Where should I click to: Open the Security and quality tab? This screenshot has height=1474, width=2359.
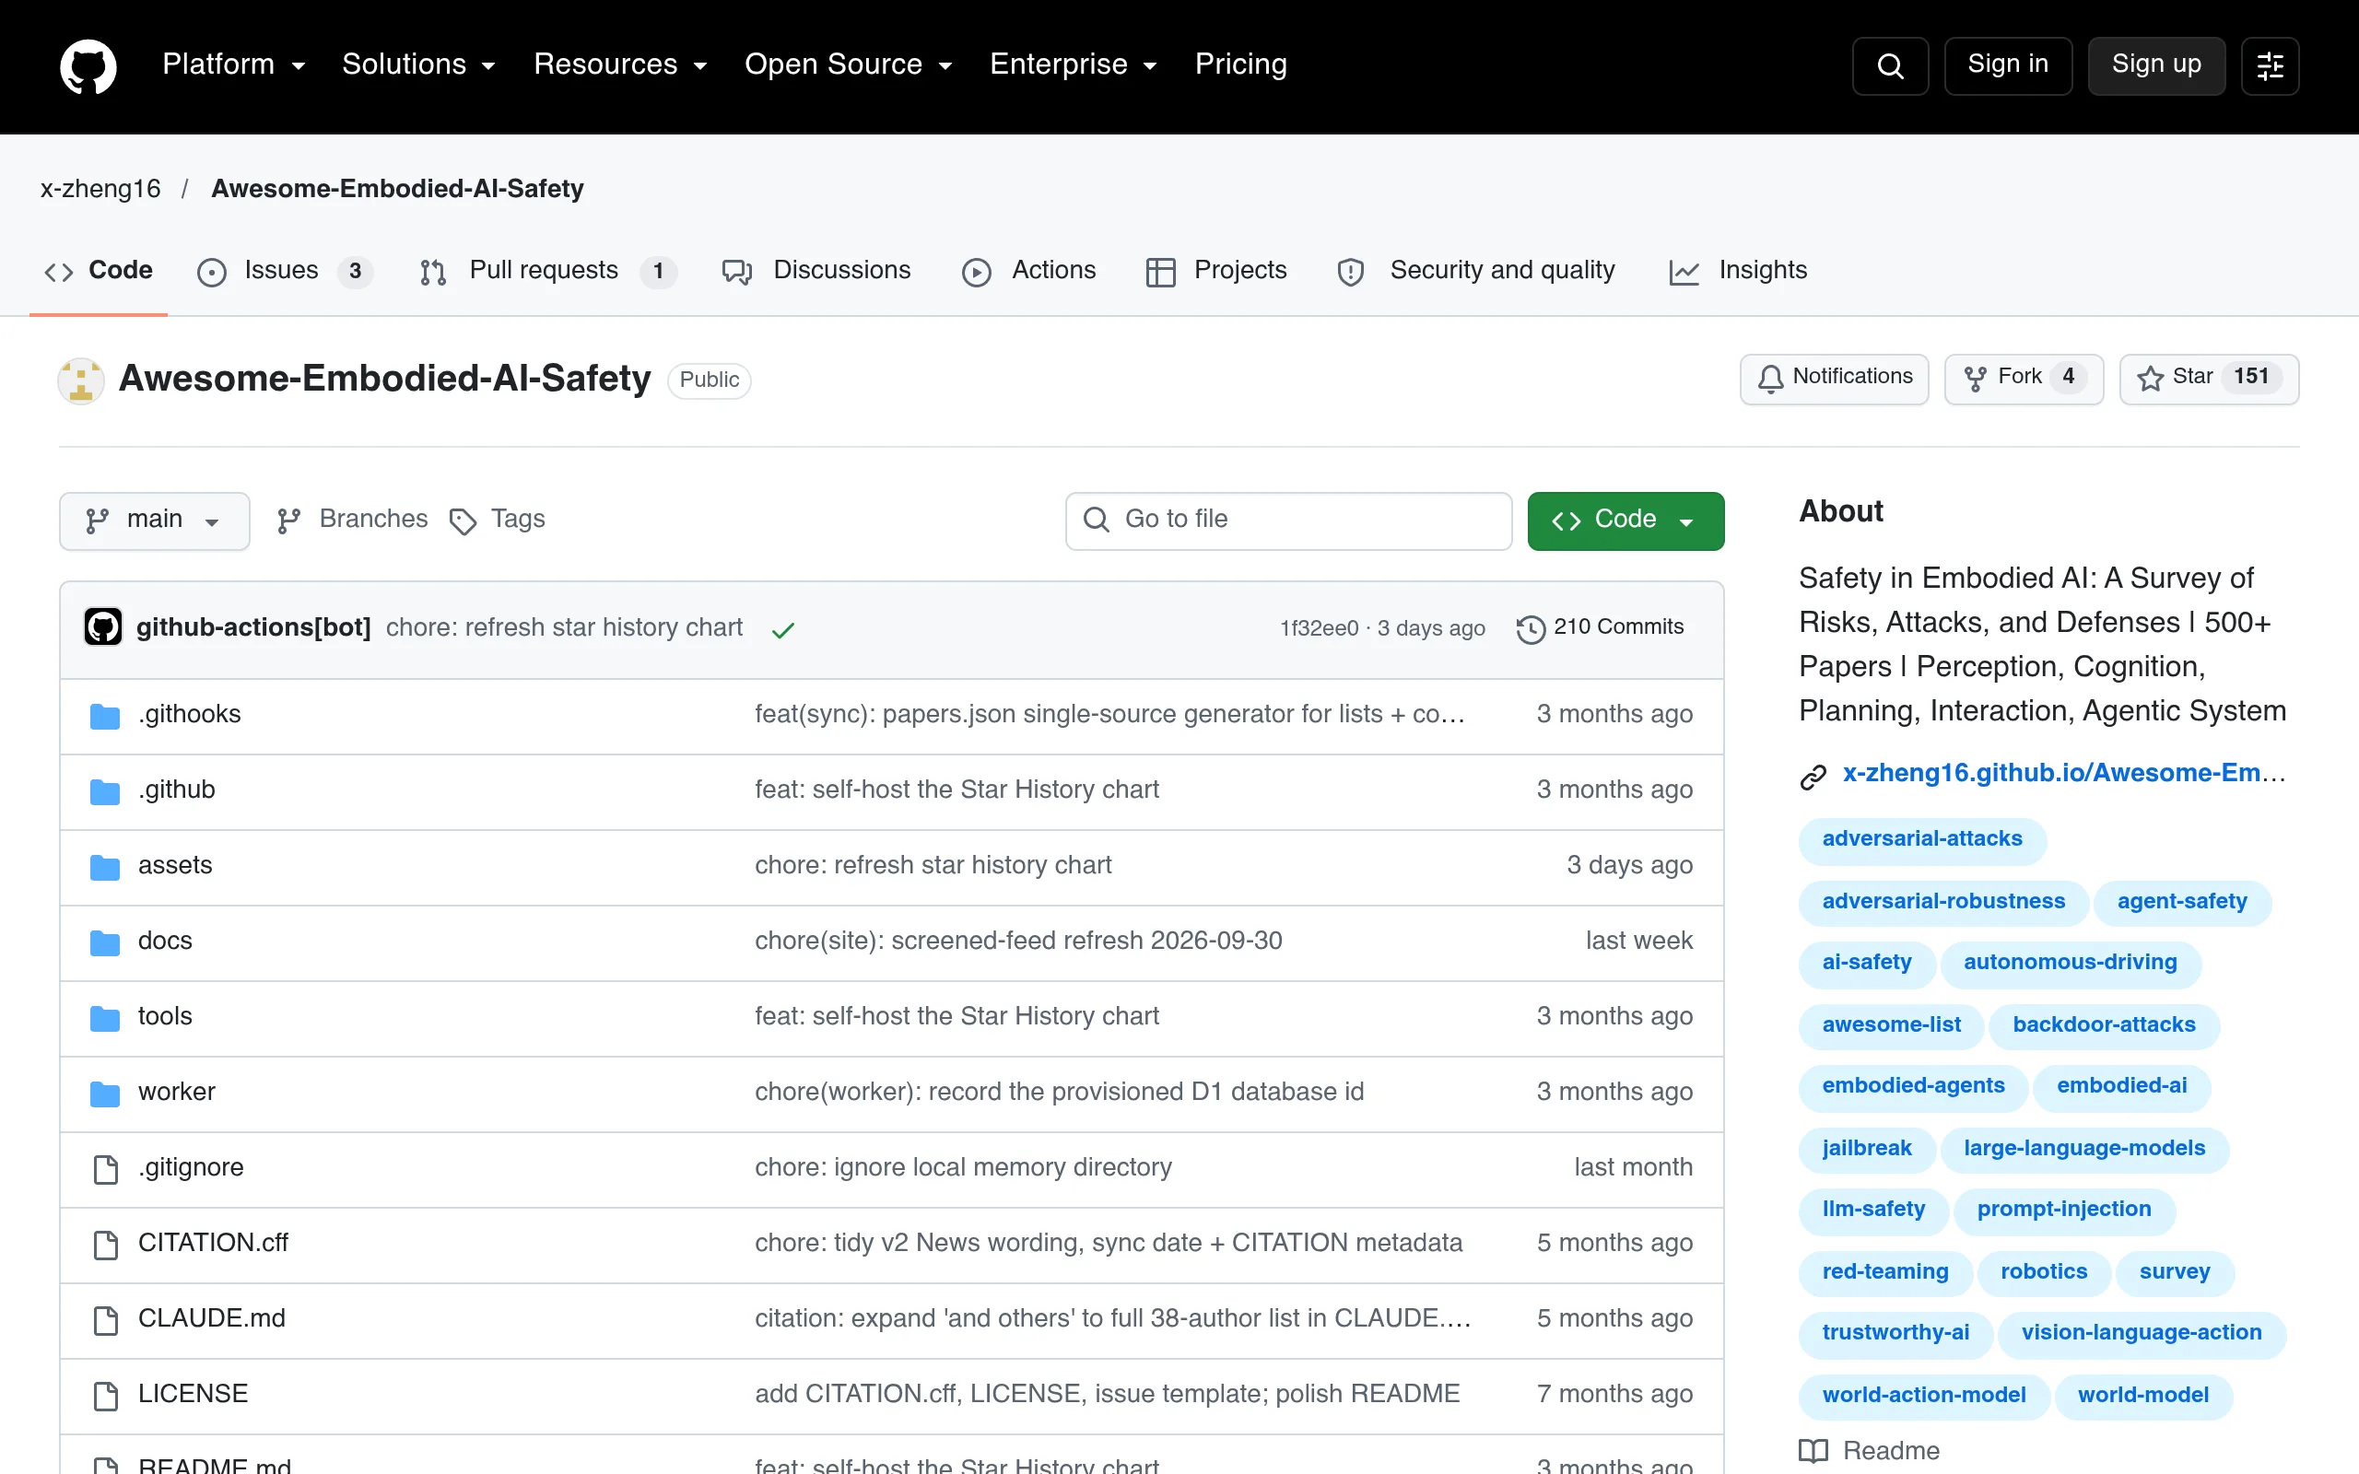pos(1476,271)
